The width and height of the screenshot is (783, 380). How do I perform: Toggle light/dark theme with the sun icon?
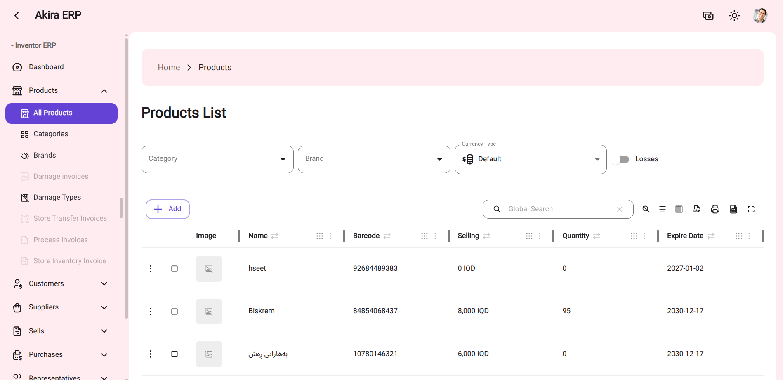point(734,16)
